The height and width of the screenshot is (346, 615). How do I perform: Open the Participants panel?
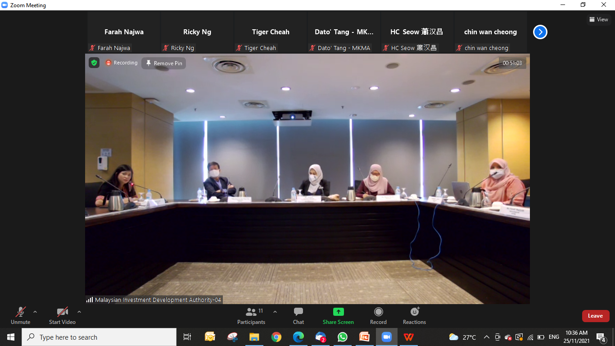pos(251,315)
